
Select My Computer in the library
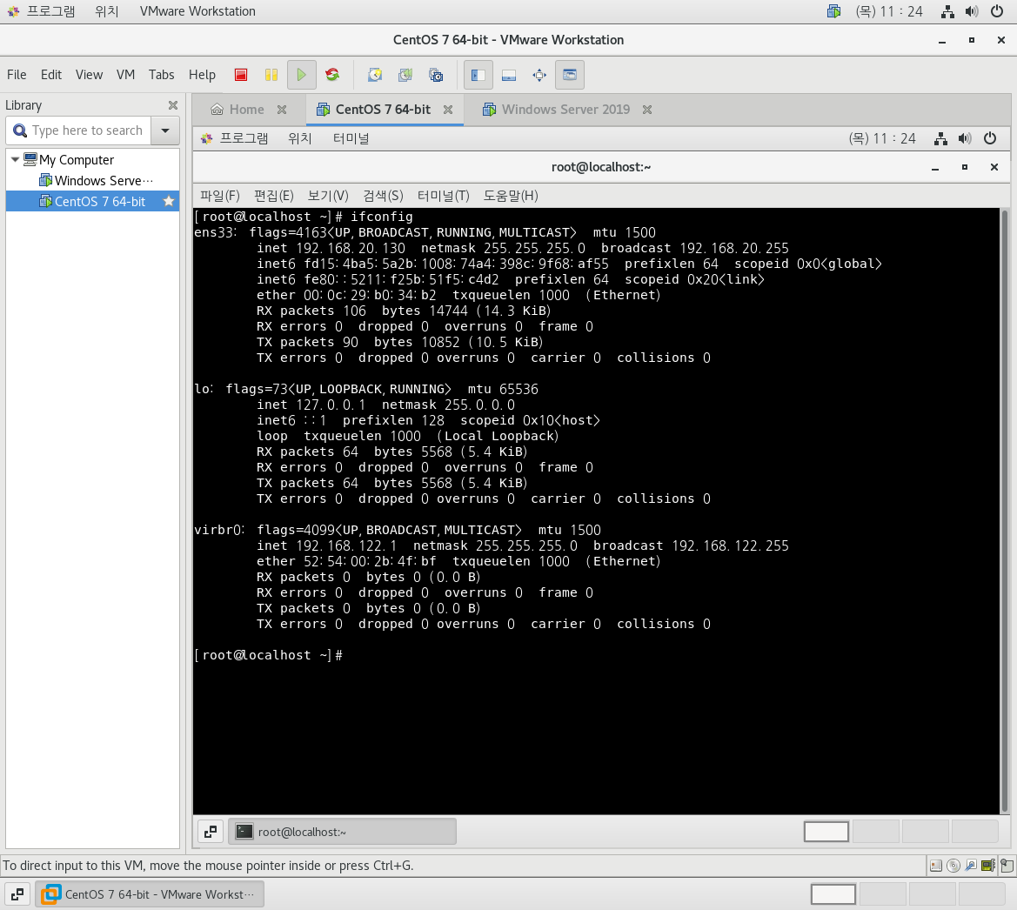tap(69, 159)
